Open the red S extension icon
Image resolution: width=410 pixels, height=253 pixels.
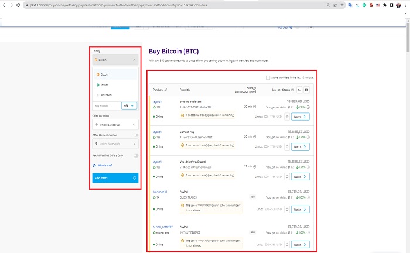pos(371,5)
